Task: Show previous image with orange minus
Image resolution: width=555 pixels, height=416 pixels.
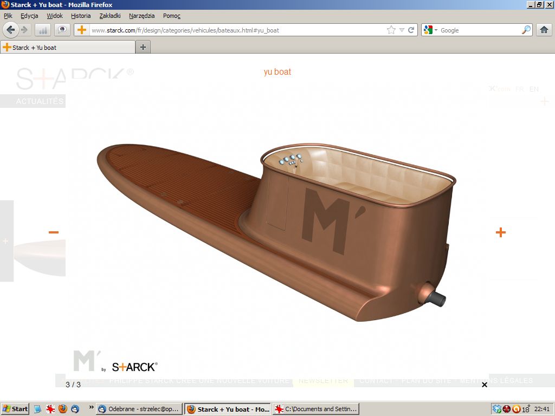Action: click(54, 232)
